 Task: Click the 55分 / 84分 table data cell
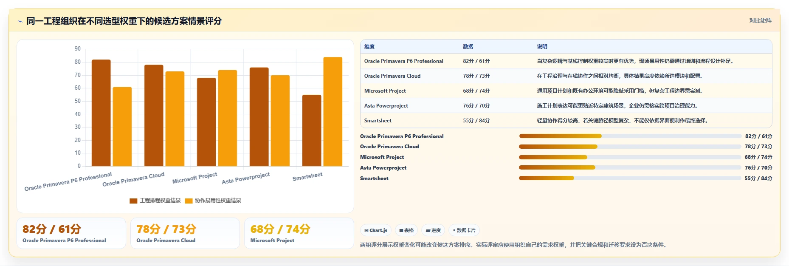coord(476,121)
